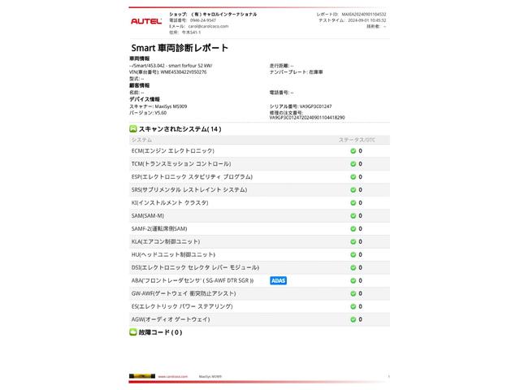Click green check icon for KLA row
520x390 pixels.
pos(353,241)
